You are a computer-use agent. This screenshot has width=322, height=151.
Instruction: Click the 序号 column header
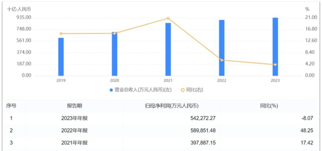click(x=11, y=106)
